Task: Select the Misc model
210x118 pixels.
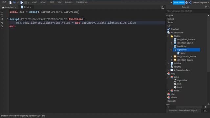Action: [173, 94]
